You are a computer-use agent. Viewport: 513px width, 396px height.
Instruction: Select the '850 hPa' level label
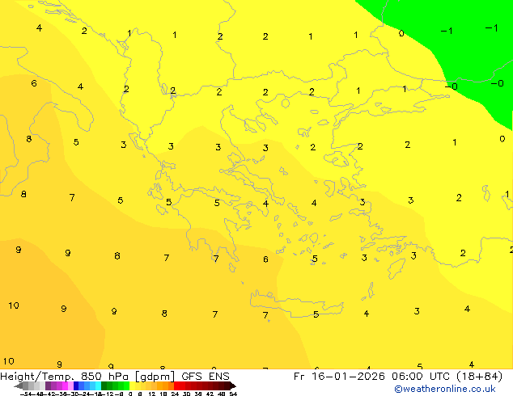(104, 377)
